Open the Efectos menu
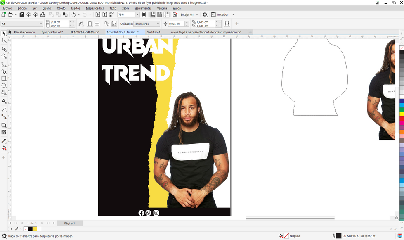This screenshot has width=404, height=240. click(x=76, y=8)
